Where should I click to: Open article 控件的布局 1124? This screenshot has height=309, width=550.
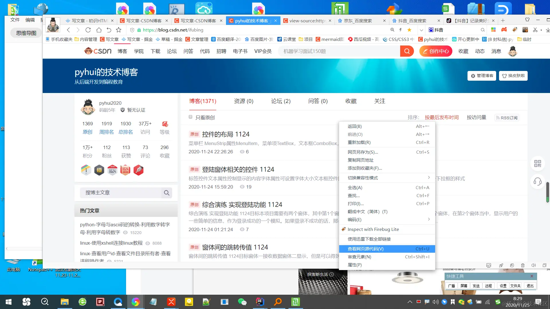[225, 134]
